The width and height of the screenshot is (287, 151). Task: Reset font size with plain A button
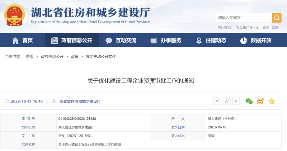[x=236, y=101]
